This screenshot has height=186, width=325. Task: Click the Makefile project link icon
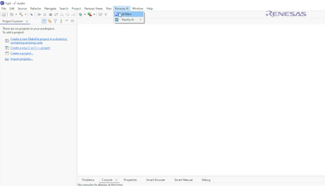click(x=7, y=41)
